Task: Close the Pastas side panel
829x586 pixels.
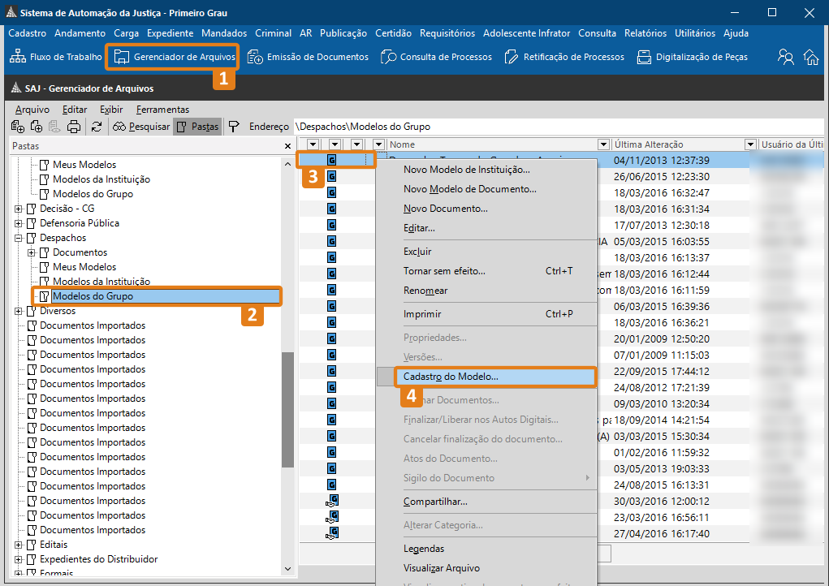Action: point(287,146)
